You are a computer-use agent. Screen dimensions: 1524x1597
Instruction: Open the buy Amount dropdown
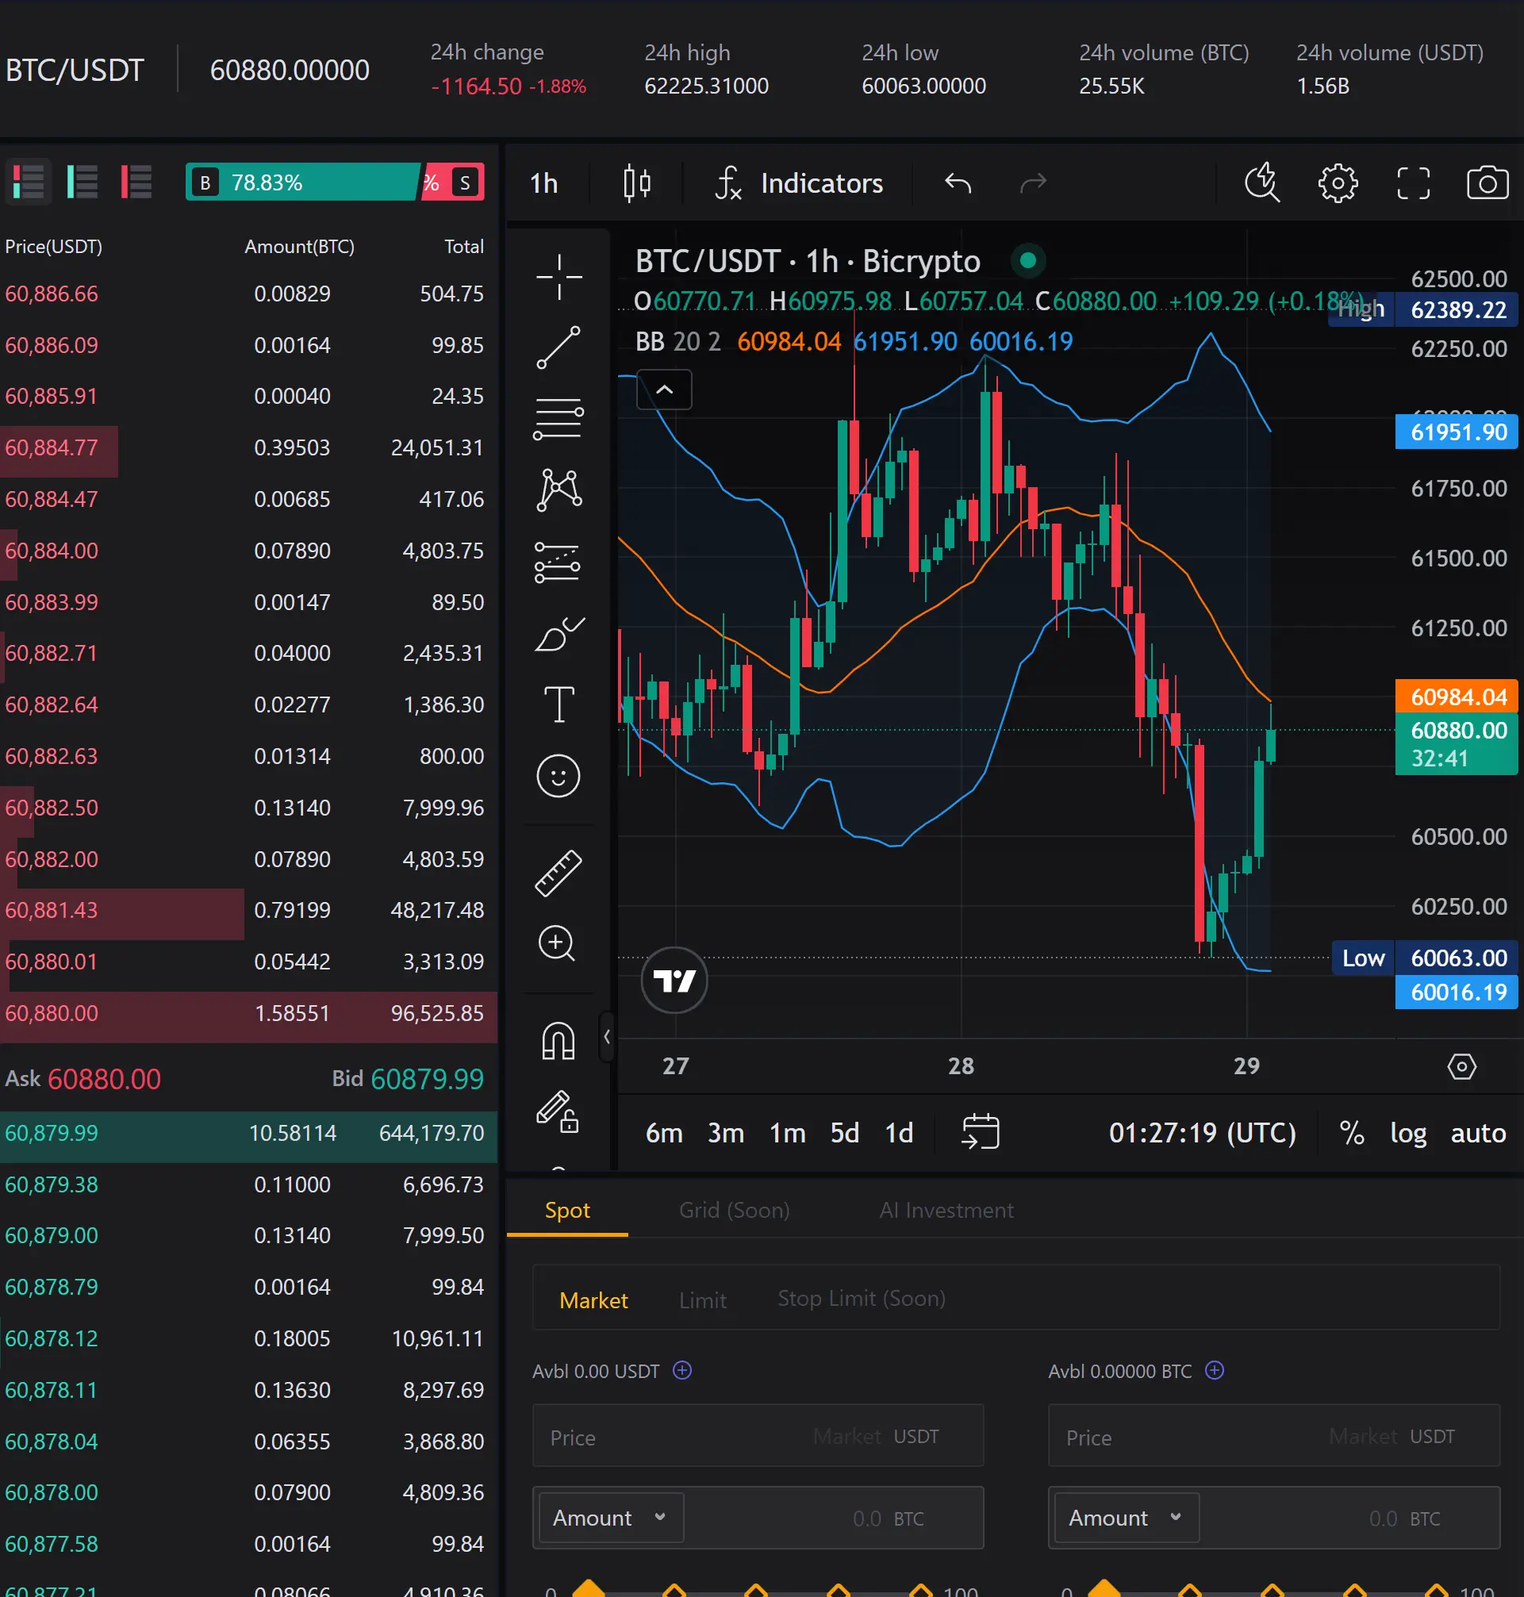(x=608, y=1518)
